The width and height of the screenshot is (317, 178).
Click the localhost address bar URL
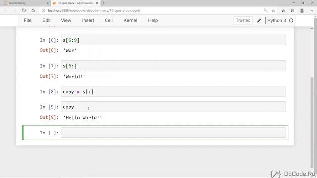click(x=94, y=10)
